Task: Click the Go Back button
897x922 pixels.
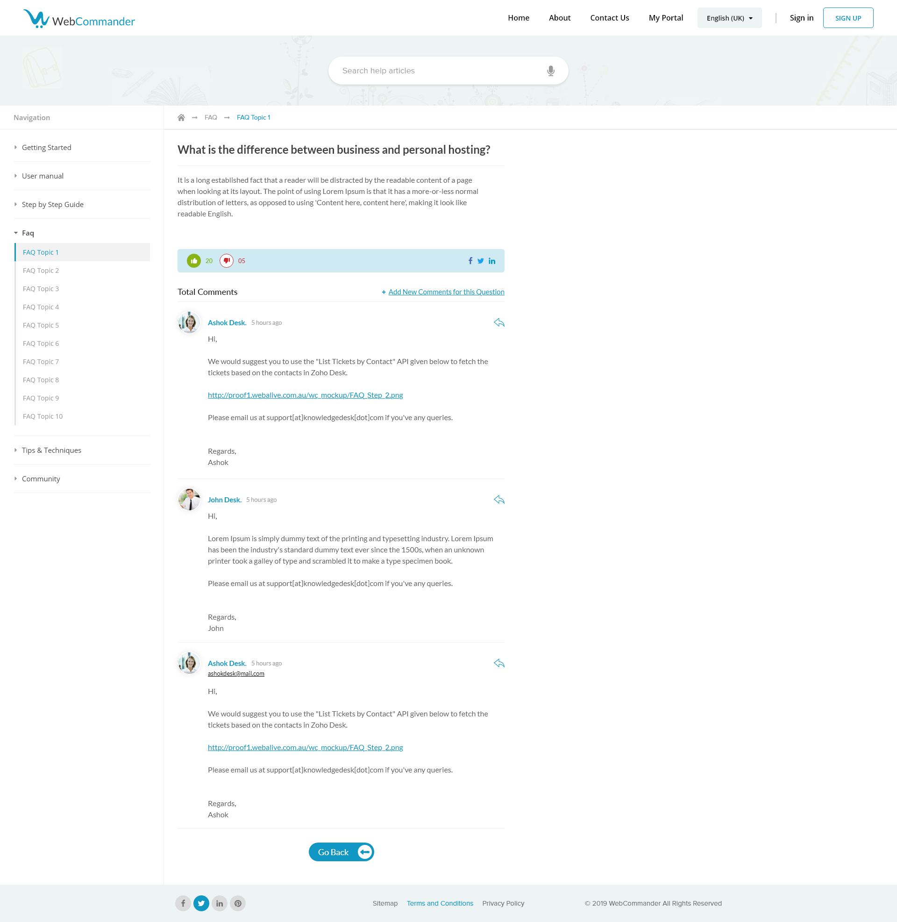Action: [x=341, y=852]
